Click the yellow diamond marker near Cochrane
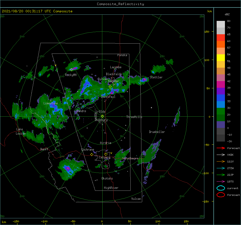The width and height of the screenshot is (241, 225). (x=92, y=155)
